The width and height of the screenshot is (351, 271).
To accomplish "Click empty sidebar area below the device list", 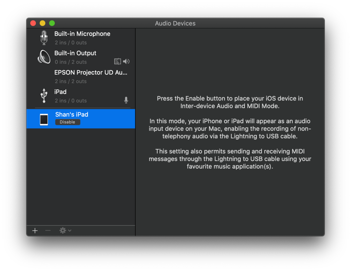I will click(81, 175).
